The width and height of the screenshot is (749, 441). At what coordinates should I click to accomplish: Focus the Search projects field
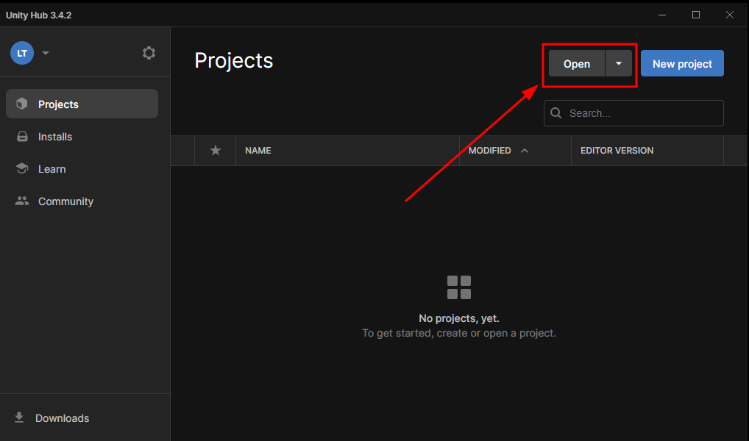633,113
